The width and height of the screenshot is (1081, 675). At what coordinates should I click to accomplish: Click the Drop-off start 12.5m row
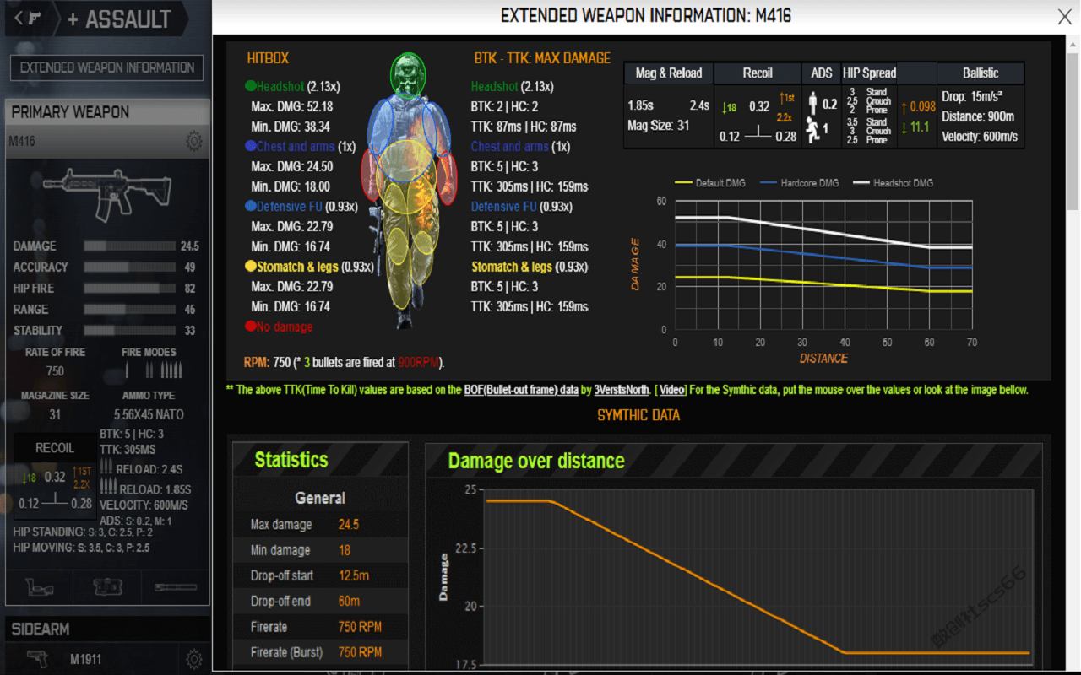click(321, 575)
